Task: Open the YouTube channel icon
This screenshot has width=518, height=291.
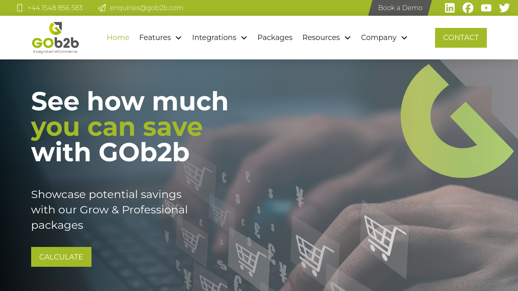Action: [x=486, y=8]
